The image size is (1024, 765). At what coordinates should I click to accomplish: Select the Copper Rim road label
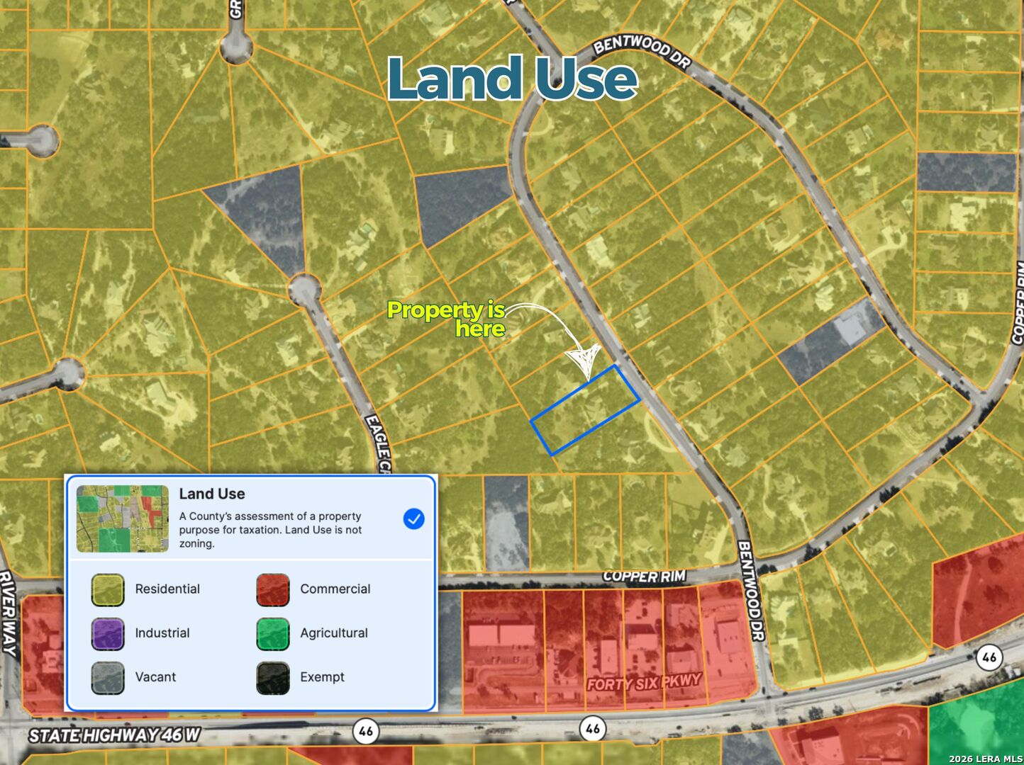[x=644, y=577]
